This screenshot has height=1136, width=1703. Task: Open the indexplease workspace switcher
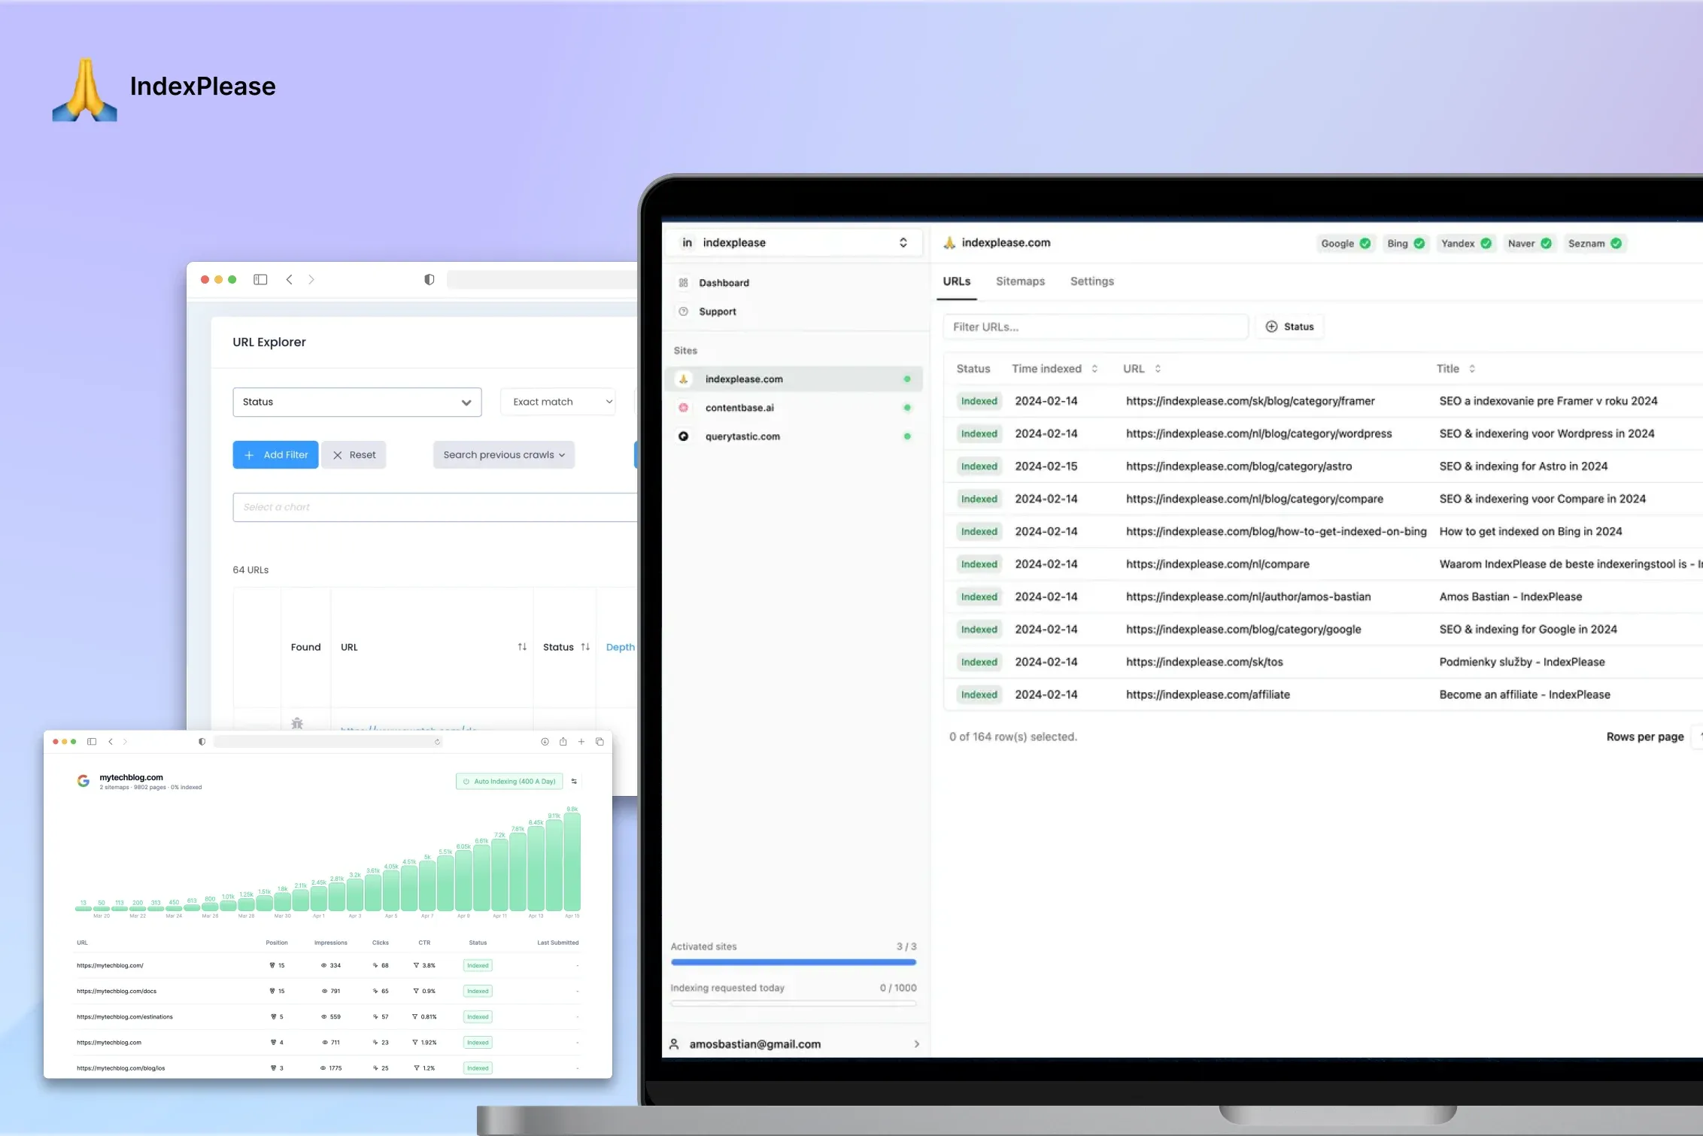point(794,243)
